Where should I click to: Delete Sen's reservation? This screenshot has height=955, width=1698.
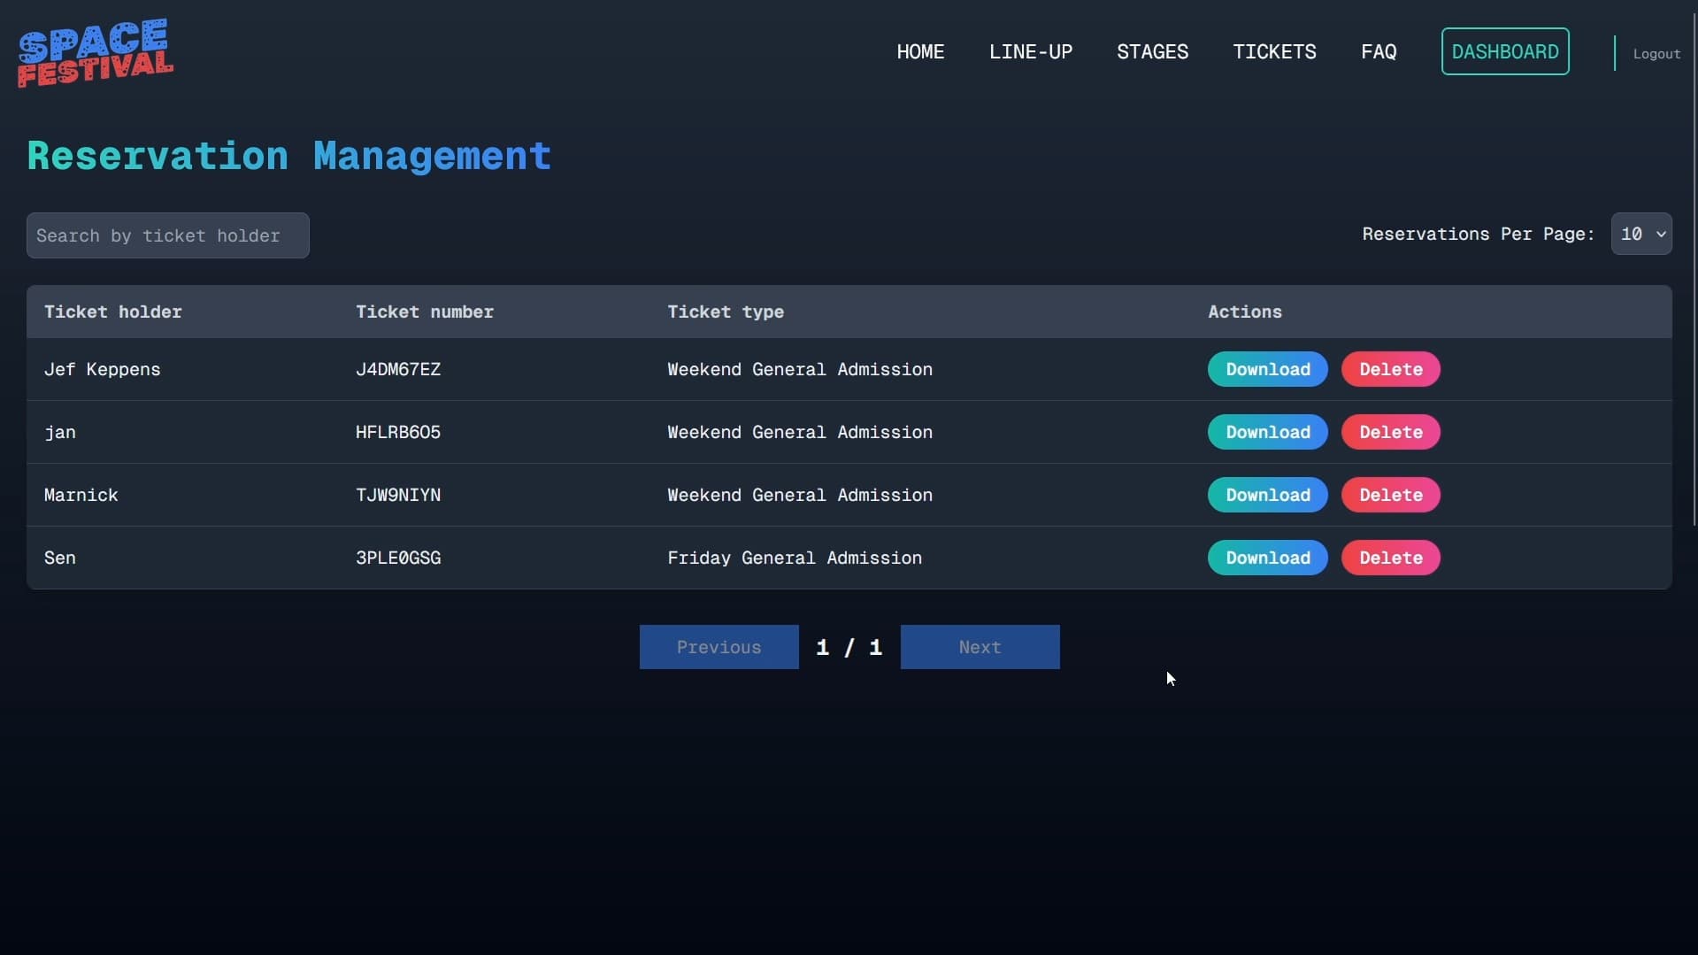pos(1390,558)
